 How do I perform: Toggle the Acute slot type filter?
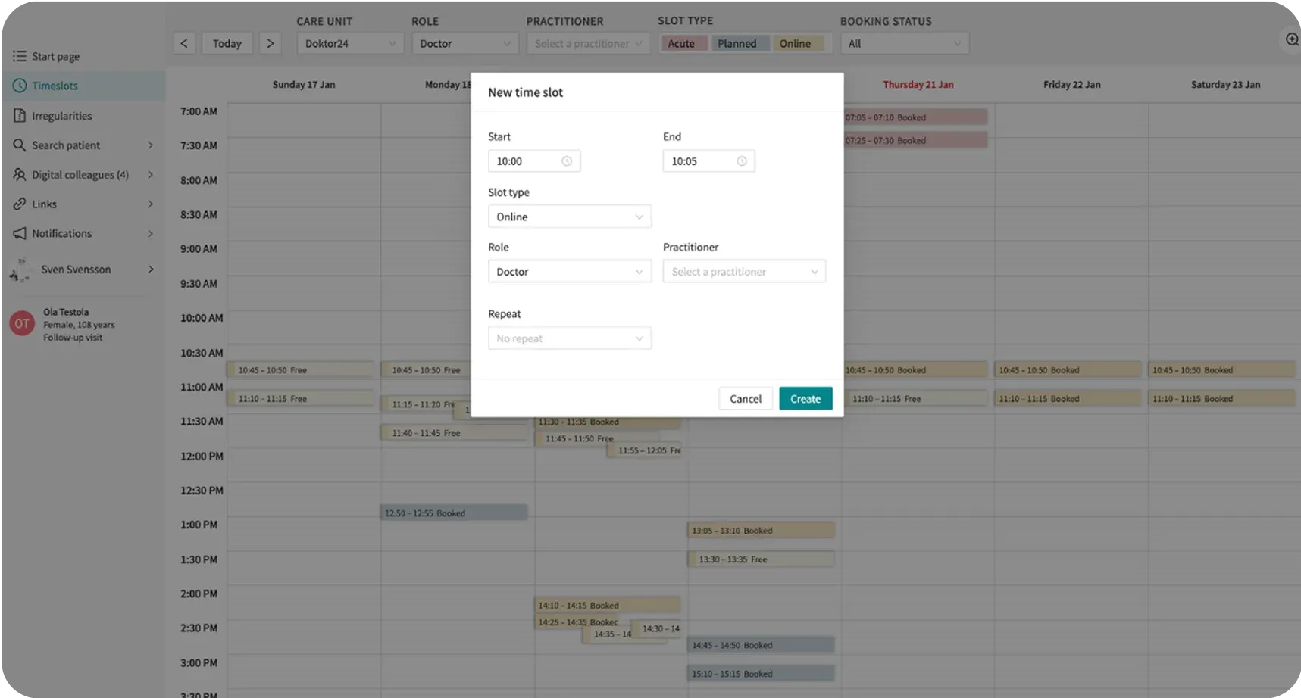[x=681, y=44]
